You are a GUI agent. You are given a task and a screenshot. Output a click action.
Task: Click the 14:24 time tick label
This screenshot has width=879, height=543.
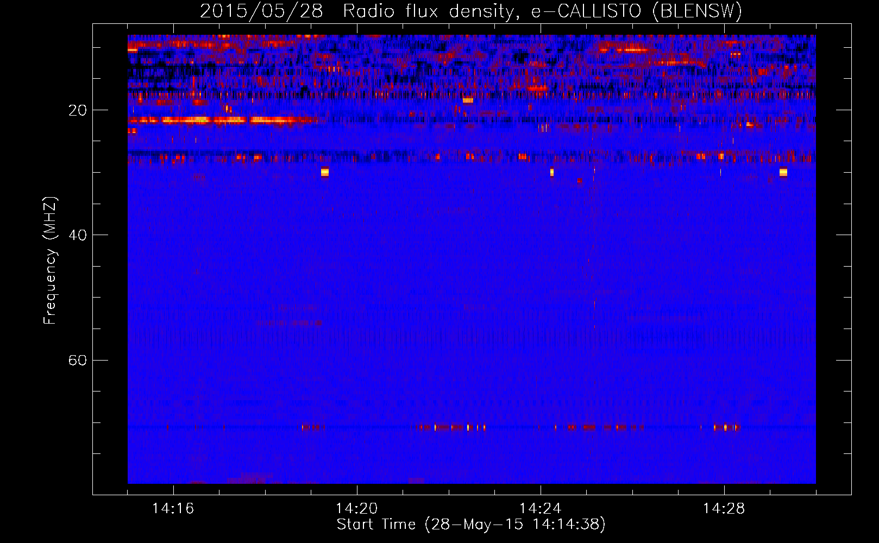pyautogui.click(x=541, y=509)
